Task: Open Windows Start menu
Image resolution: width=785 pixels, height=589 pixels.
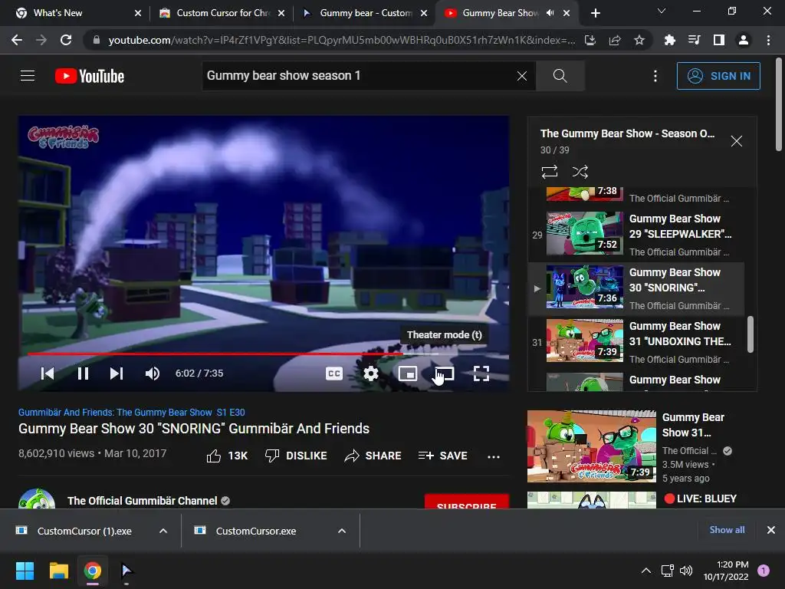Action: (25, 571)
